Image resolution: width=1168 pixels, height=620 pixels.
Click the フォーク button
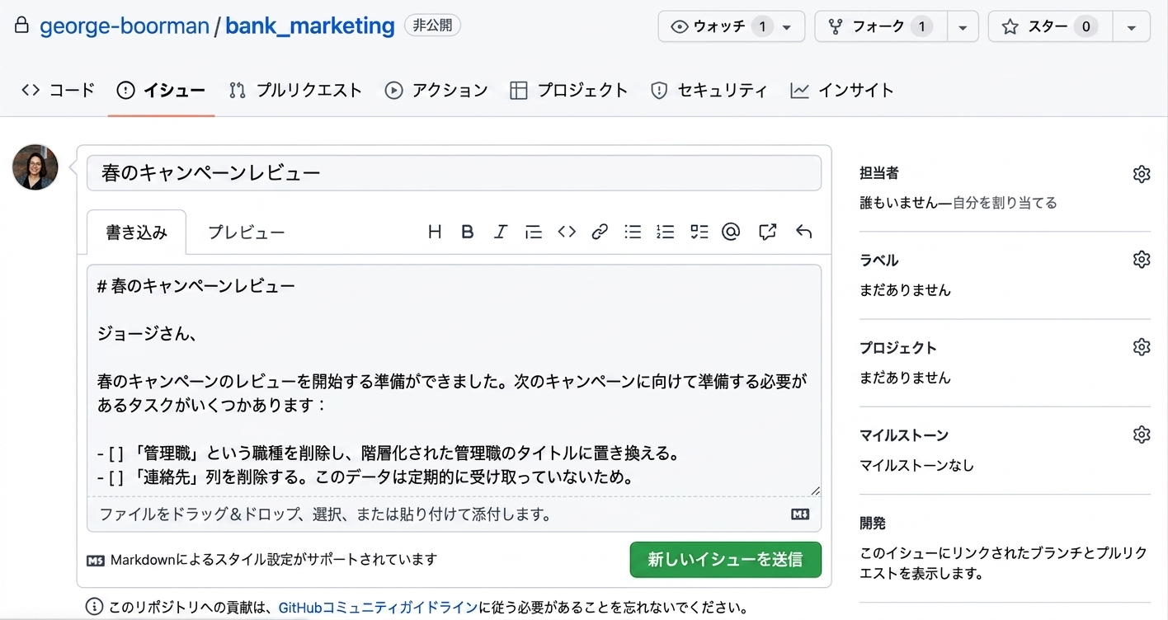(x=880, y=26)
